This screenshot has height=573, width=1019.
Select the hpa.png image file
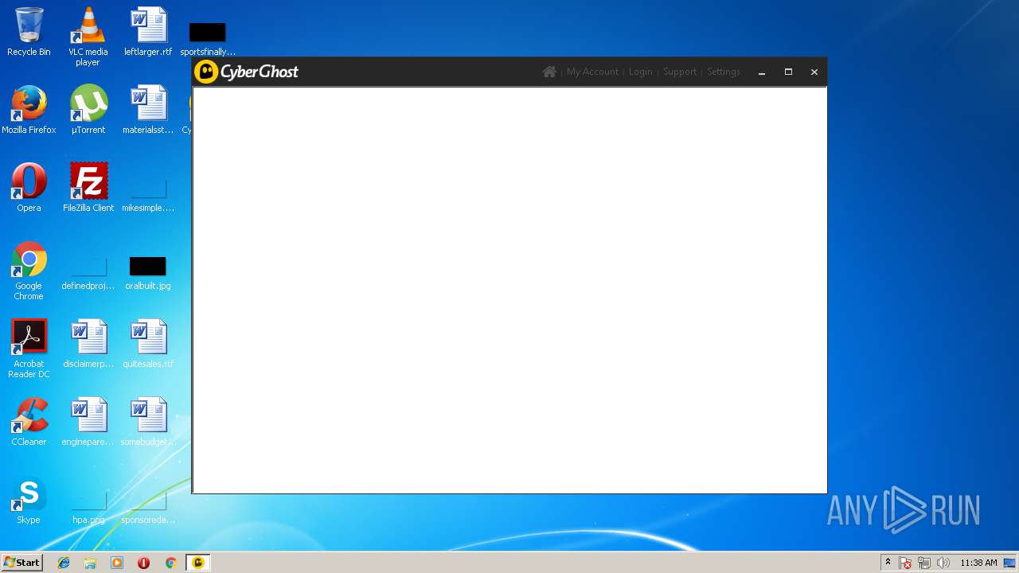point(88,507)
